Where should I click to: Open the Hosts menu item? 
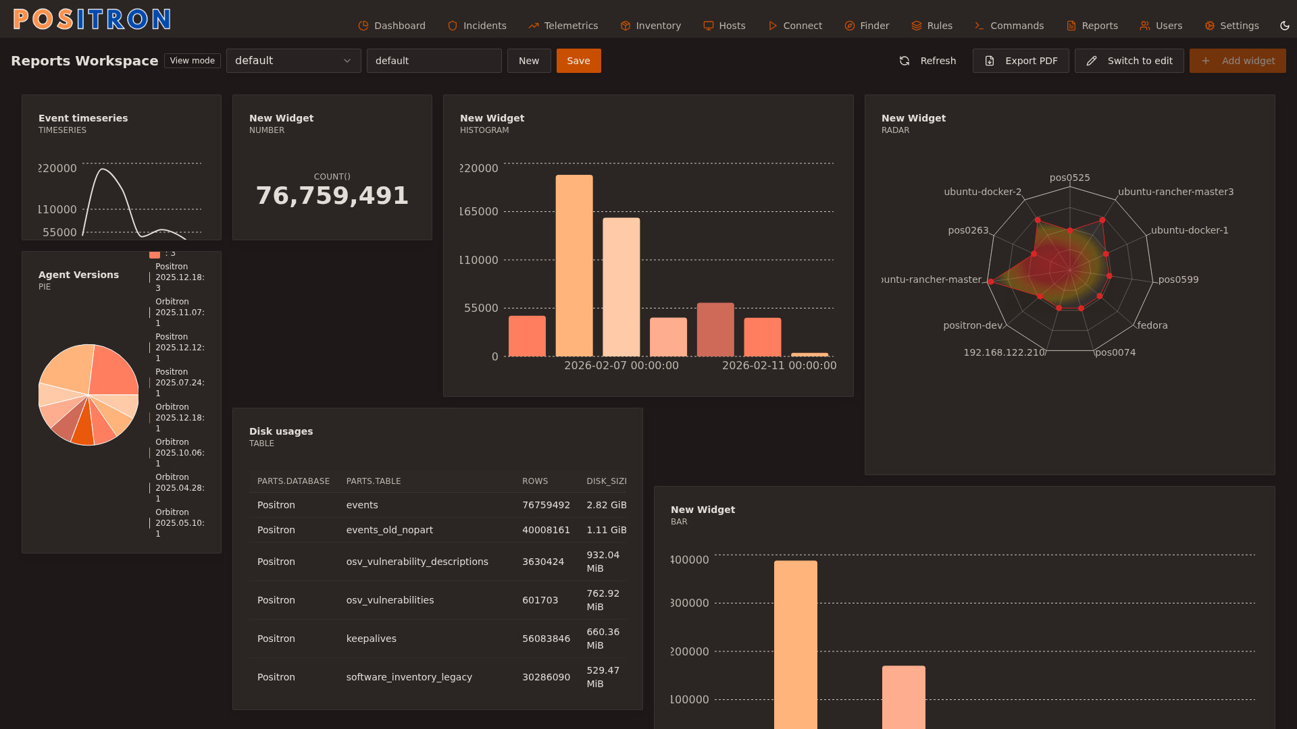pos(724,26)
